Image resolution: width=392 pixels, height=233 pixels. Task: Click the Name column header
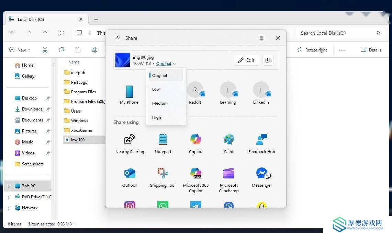tap(74, 62)
